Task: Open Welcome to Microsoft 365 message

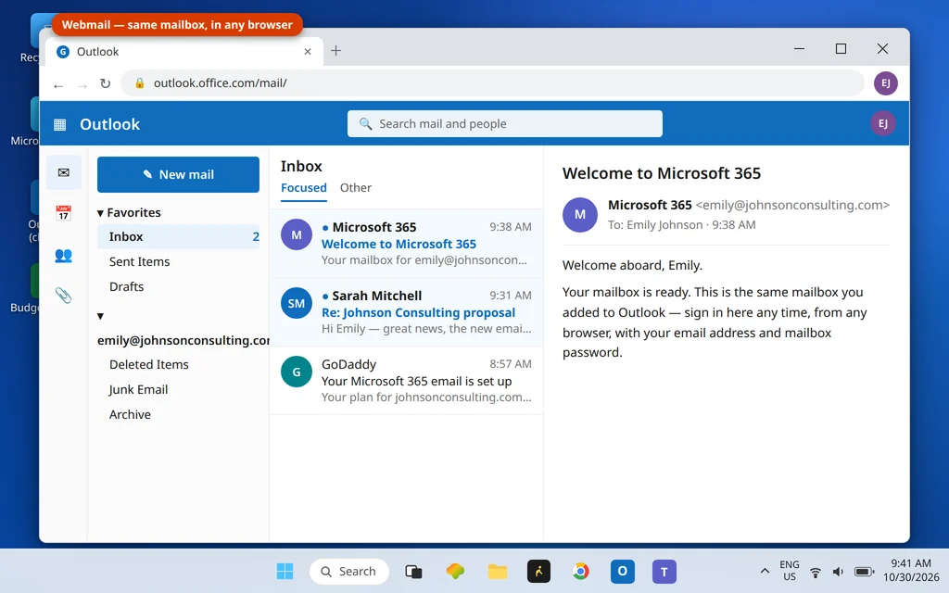Action: [406, 244]
